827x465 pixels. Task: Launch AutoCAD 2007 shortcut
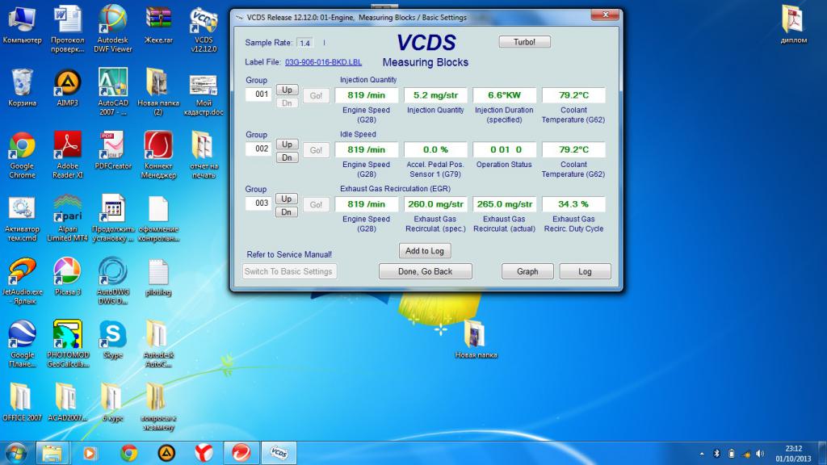point(113,92)
